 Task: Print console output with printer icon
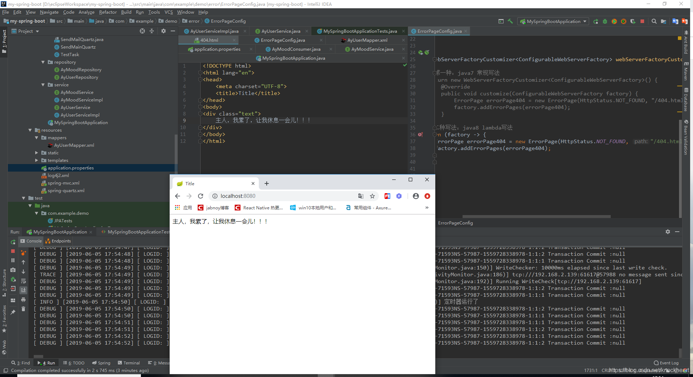[23, 299]
